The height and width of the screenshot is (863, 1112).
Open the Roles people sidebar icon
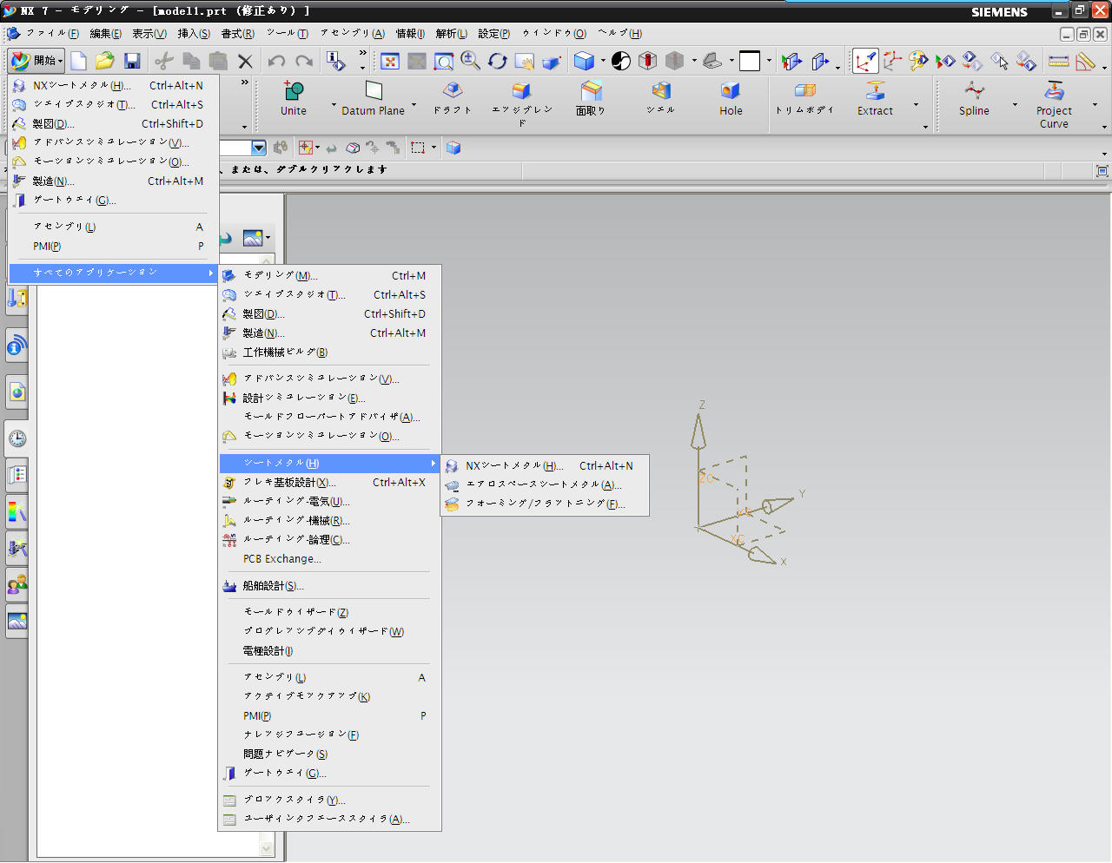pyautogui.click(x=17, y=584)
